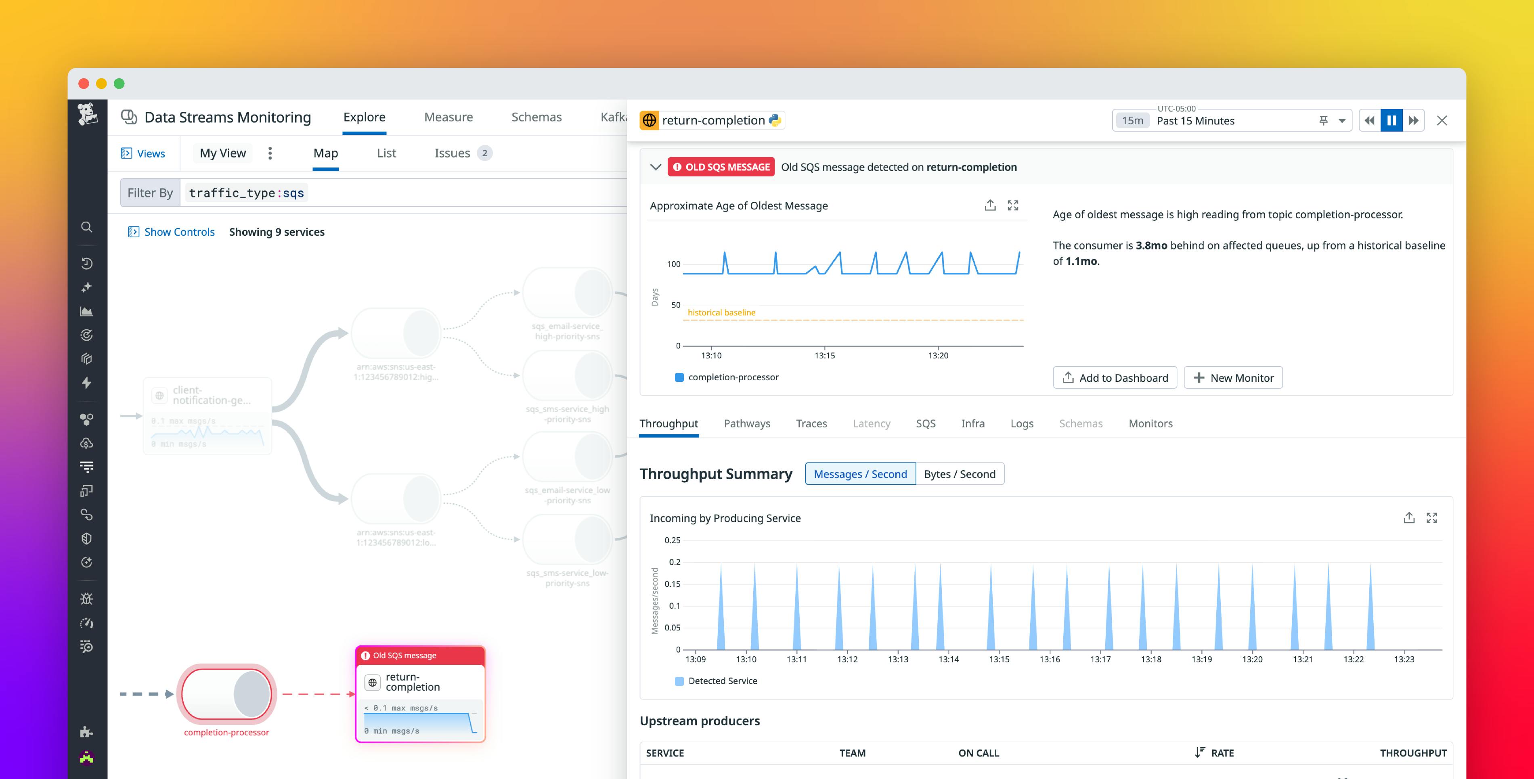This screenshot has height=779, width=1534.
Task: Pause live data with the pause control
Action: point(1391,120)
